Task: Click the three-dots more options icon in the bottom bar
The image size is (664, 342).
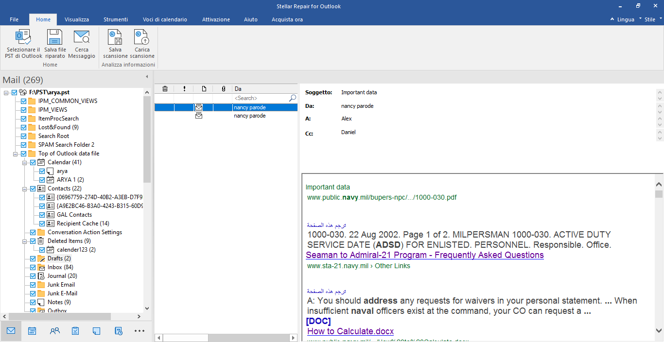Action: (x=140, y=331)
